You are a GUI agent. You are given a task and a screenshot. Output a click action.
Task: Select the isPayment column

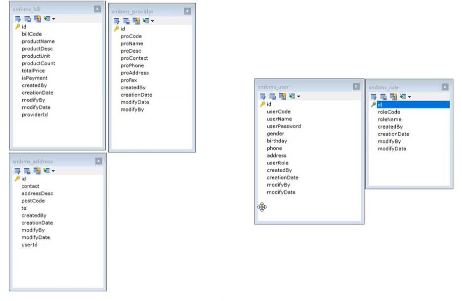(x=35, y=78)
